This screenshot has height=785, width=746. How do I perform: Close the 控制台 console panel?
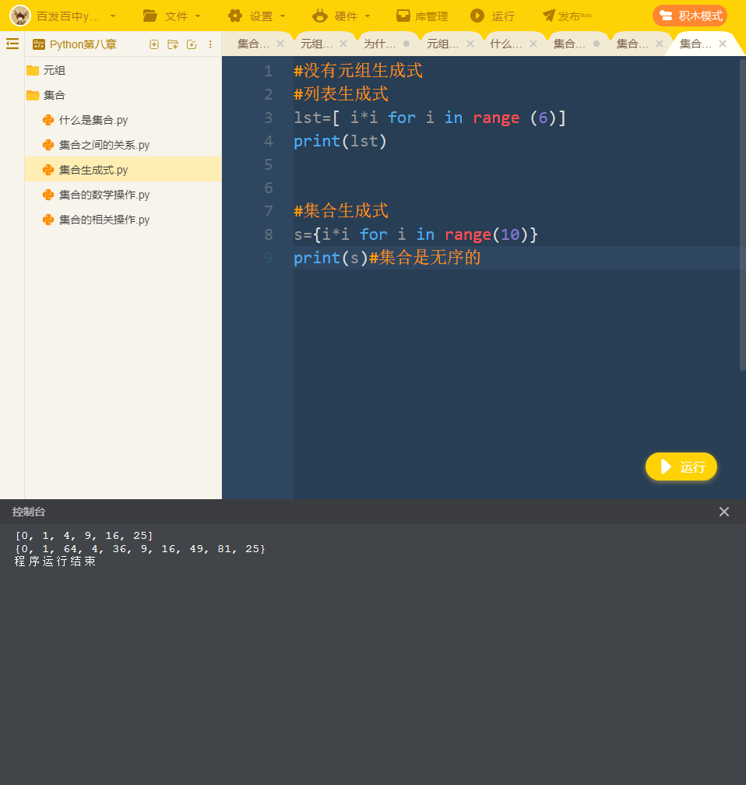point(724,512)
